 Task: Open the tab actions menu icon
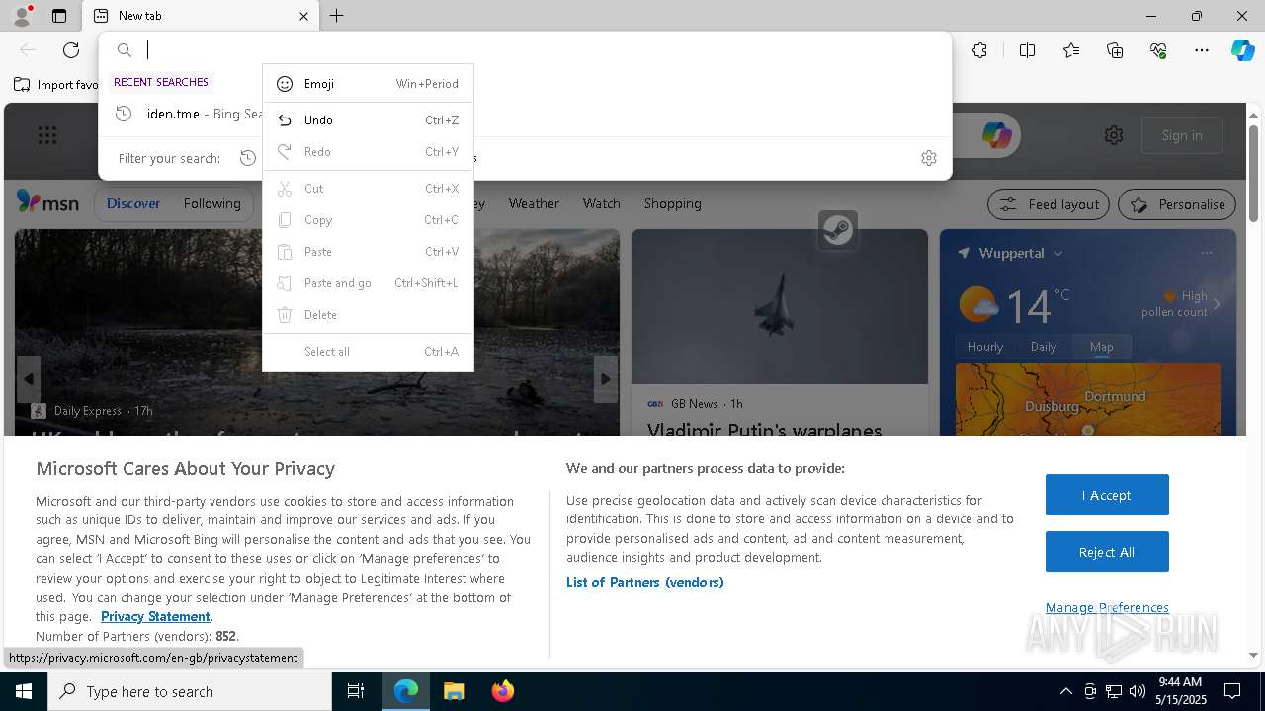(59, 16)
